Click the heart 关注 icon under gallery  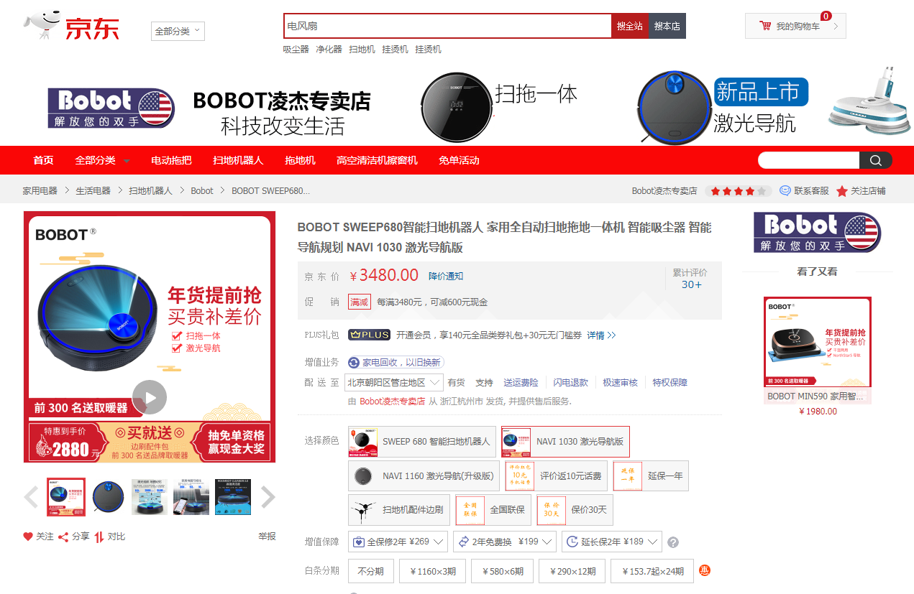28,537
